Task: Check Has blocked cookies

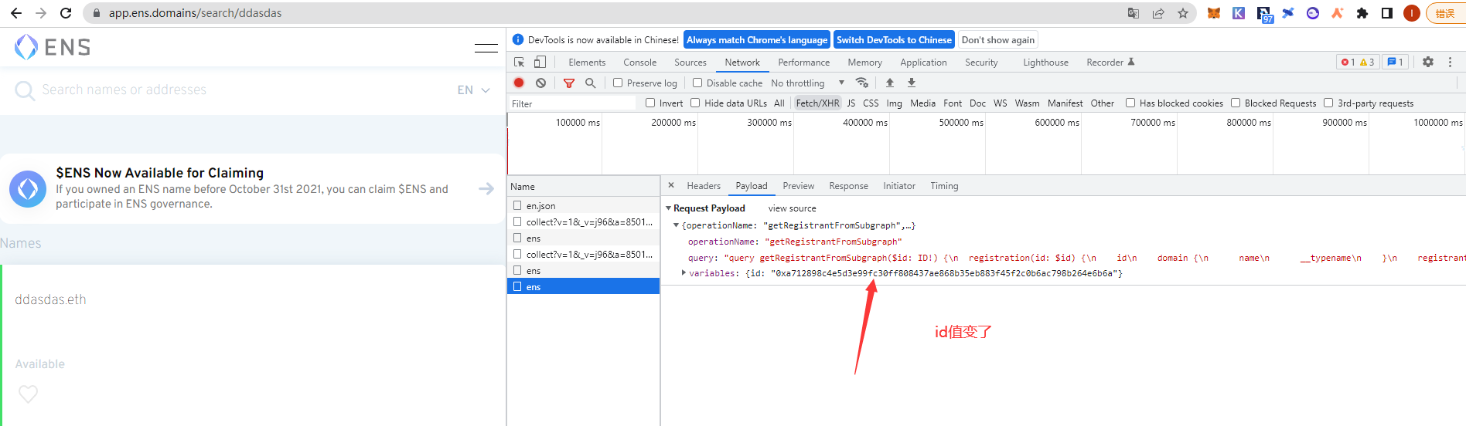Action: 1130,103
